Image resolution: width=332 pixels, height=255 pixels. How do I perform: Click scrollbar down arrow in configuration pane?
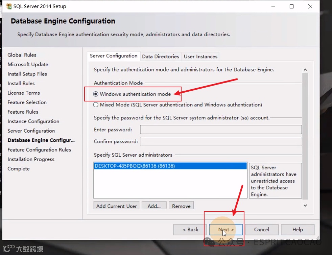click(x=305, y=205)
